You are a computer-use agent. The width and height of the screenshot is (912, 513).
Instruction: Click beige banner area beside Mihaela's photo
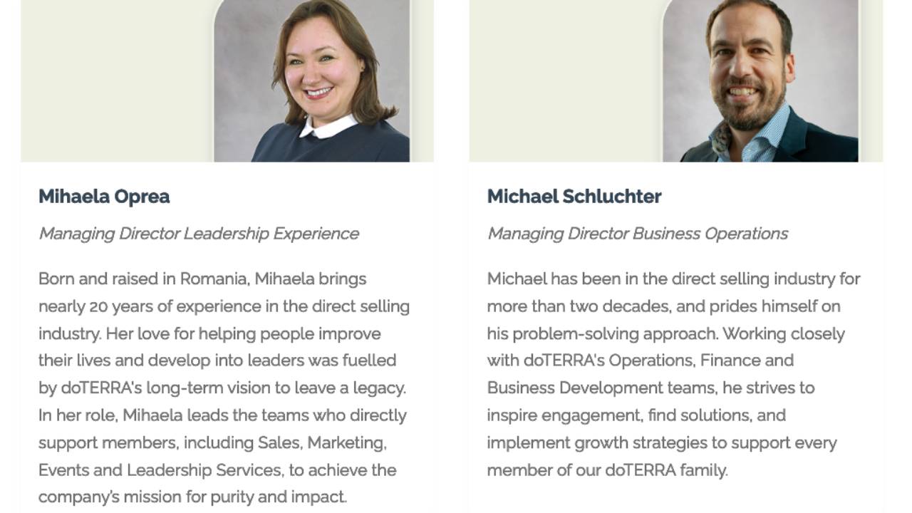[117, 81]
